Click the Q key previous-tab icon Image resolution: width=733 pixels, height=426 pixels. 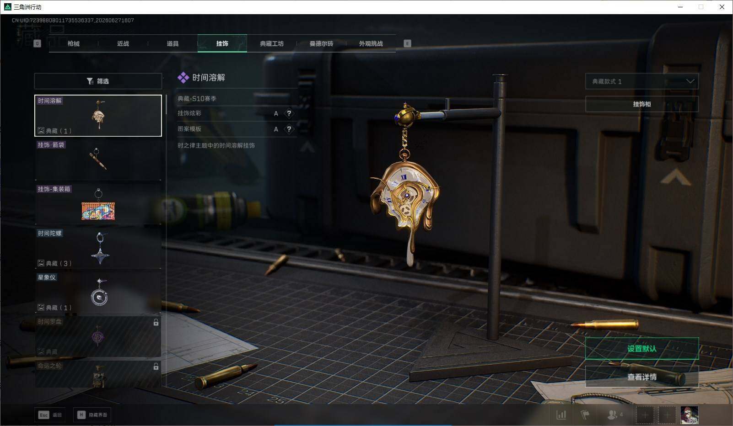click(38, 43)
